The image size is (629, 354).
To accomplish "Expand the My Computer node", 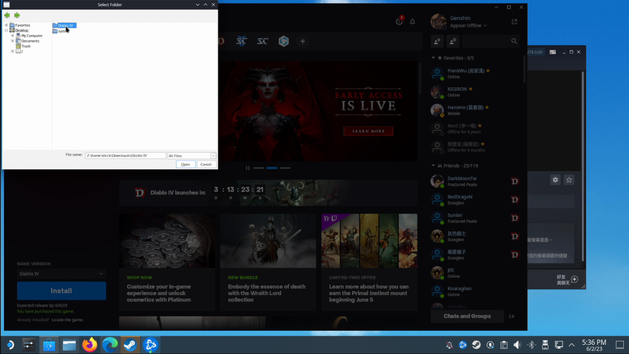I will tap(13, 36).
